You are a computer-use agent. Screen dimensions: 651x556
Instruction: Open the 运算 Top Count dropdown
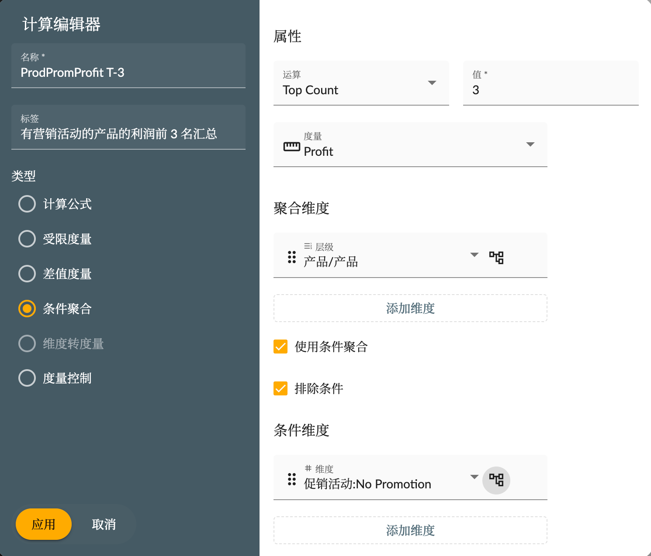pyautogui.click(x=432, y=83)
